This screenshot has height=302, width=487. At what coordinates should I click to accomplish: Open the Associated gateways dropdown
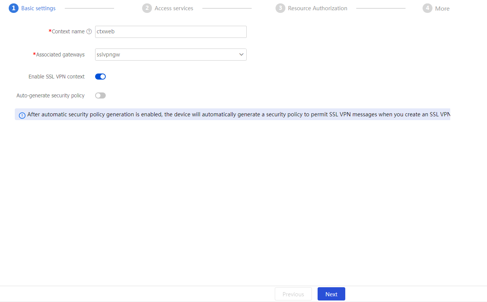coord(171,55)
